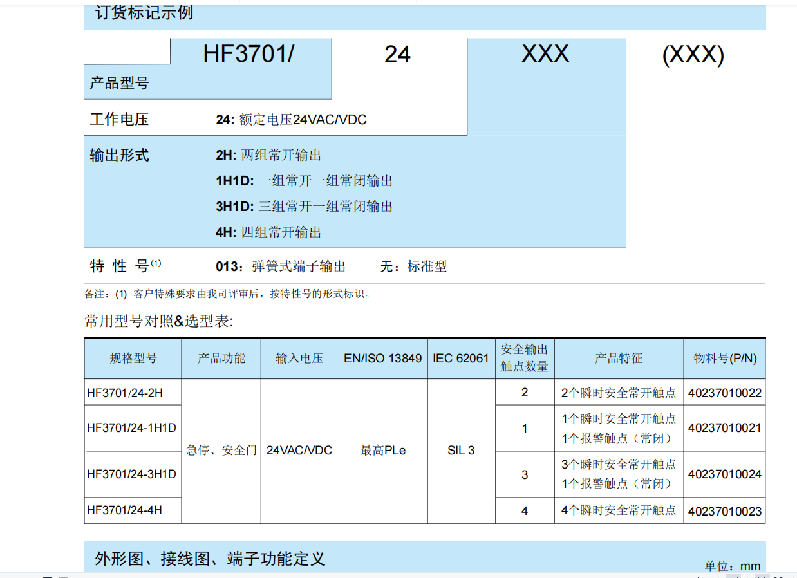This screenshot has height=578, width=797.
Task: Click the table's 24VAC/VDC input voltage cell
Action: click(299, 451)
